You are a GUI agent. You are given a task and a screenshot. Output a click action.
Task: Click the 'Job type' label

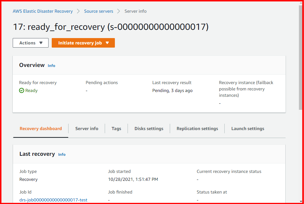coord(28,171)
